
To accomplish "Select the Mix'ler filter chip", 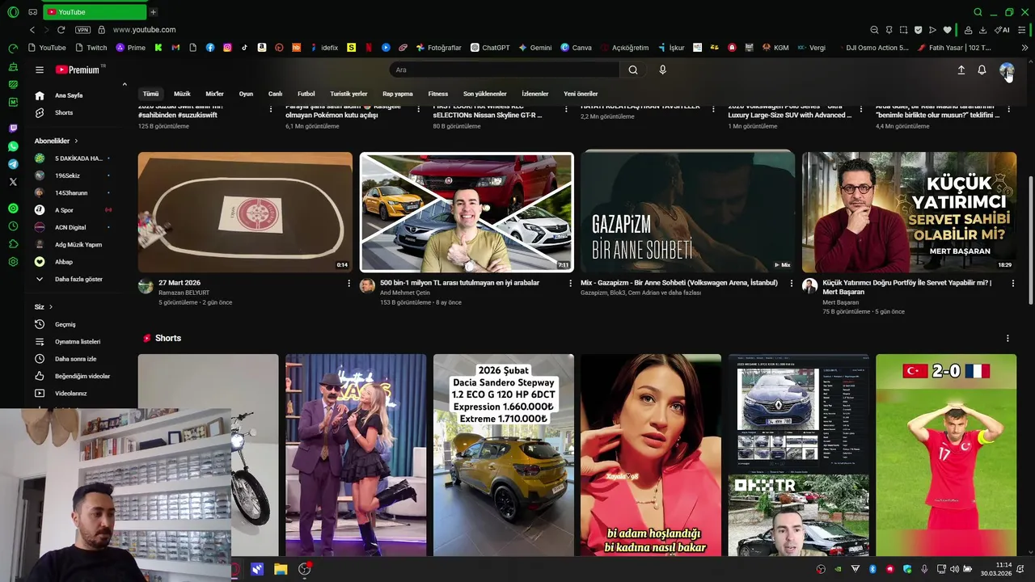I will coord(214,94).
